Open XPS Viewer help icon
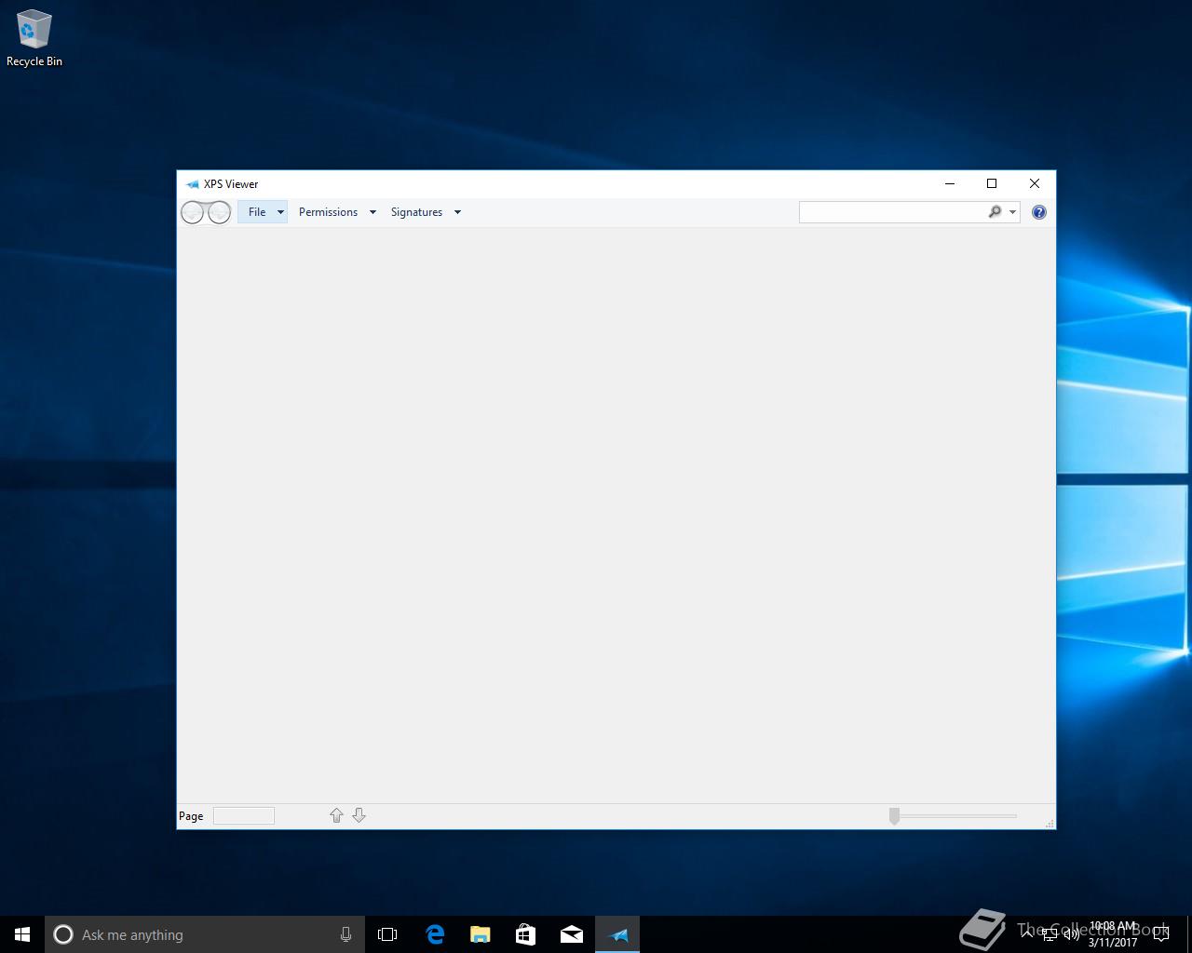This screenshot has width=1192, height=953. 1039,212
